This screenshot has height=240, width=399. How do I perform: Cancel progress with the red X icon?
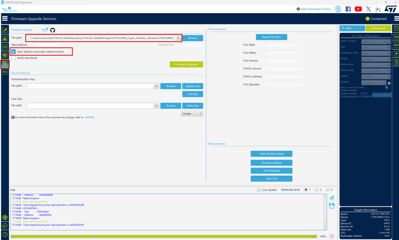[x=332, y=236]
